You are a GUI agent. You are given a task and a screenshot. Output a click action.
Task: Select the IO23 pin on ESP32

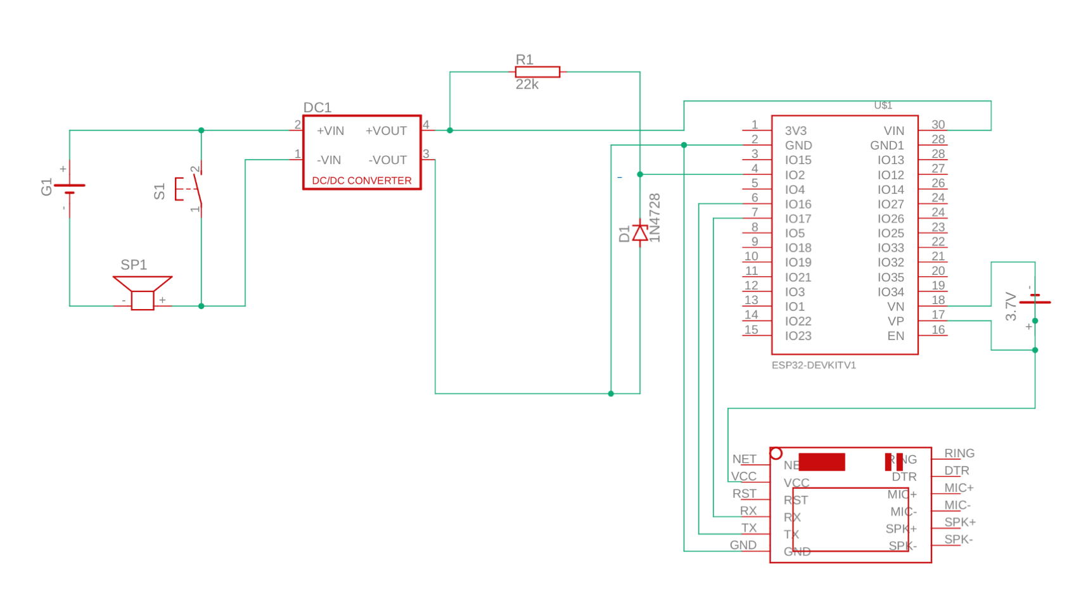[x=798, y=336]
